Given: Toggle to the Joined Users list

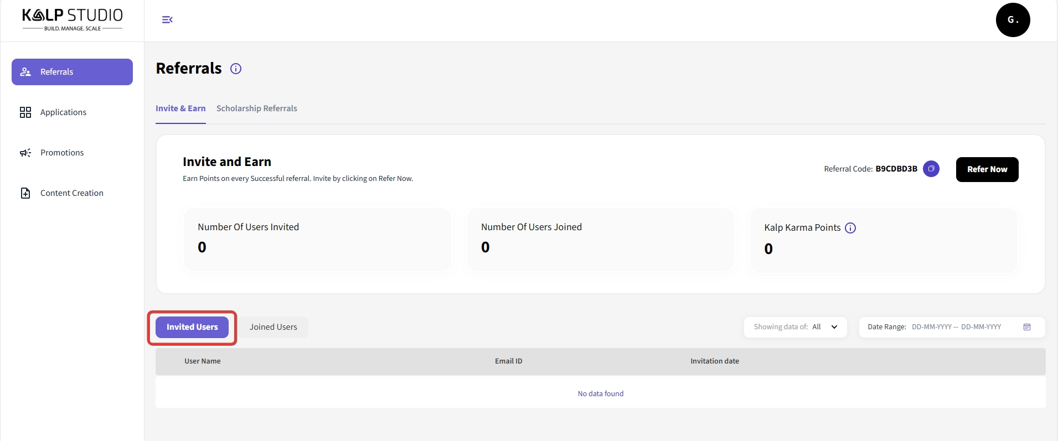Looking at the screenshot, I should 273,327.
